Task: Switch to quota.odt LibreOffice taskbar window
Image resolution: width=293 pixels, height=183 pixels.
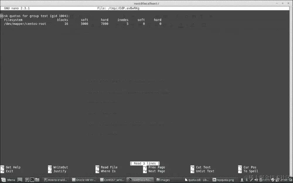Action: (x=197, y=180)
